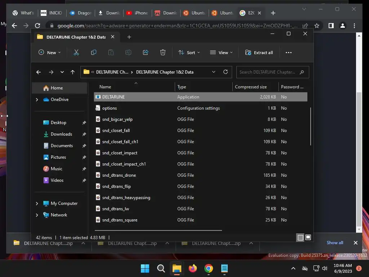Image resolution: width=369 pixels, height=277 pixels.
Task: Show hidden system tray icons
Action: coord(293,268)
